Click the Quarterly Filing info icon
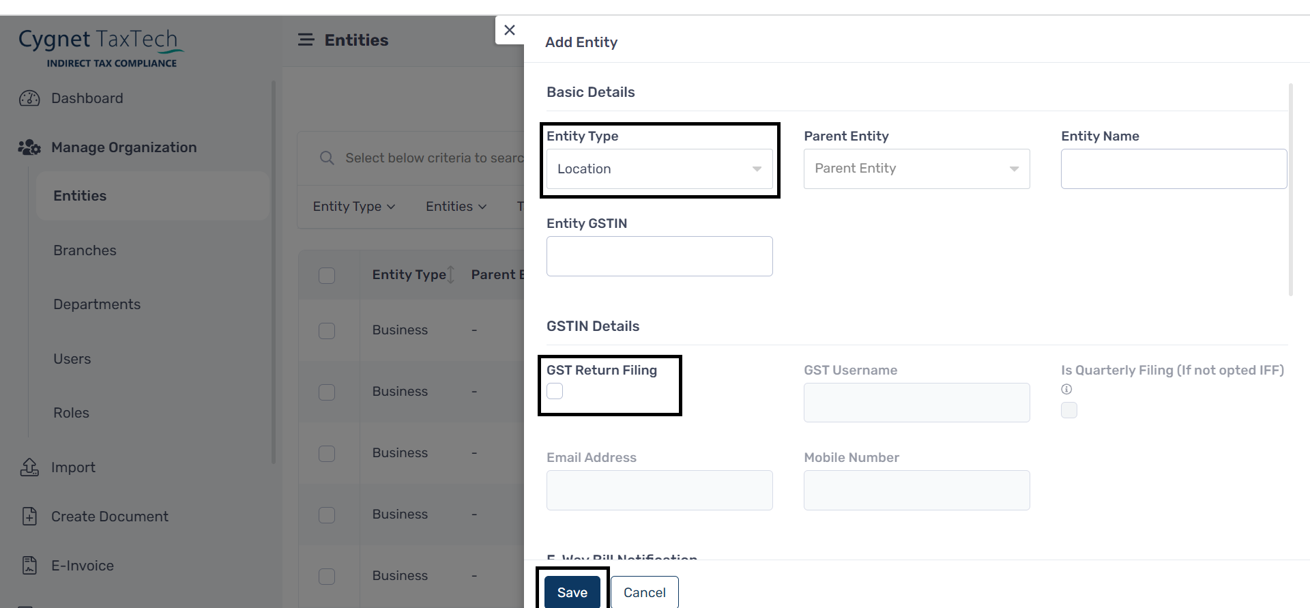Image resolution: width=1310 pixels, height=608 pixels. click(x=1066, y=389)
